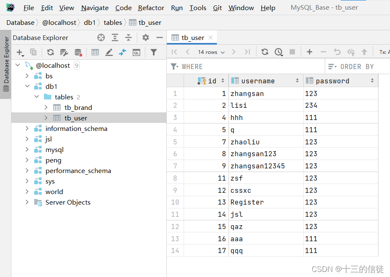Sort by the id column header
This screenshot has width=390, height=277.
coord(206,81)
